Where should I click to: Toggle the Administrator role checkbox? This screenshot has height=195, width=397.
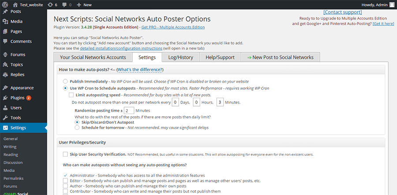coord(65,175)
